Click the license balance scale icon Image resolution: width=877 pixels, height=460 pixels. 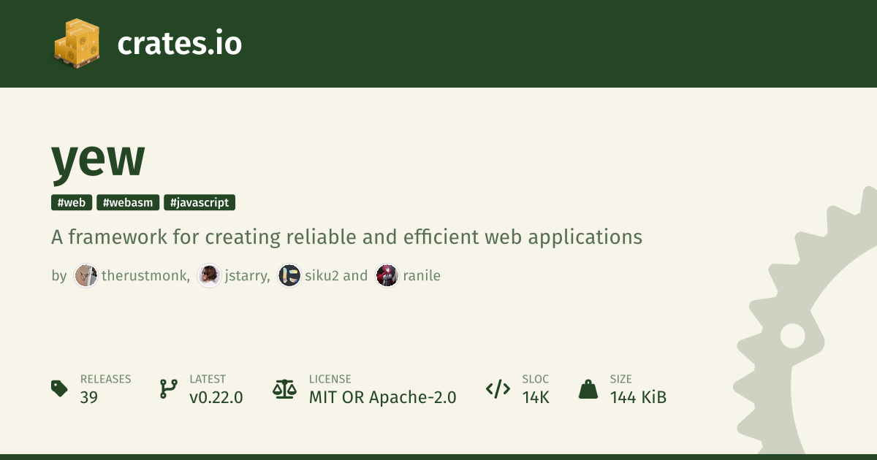click(284, 388)
